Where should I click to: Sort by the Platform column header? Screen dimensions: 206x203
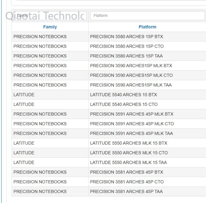(148, 27)
